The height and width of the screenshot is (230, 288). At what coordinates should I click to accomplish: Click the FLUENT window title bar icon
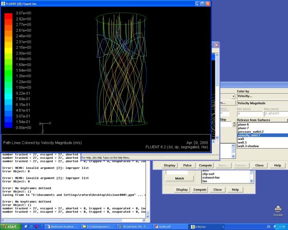point(3,4)
